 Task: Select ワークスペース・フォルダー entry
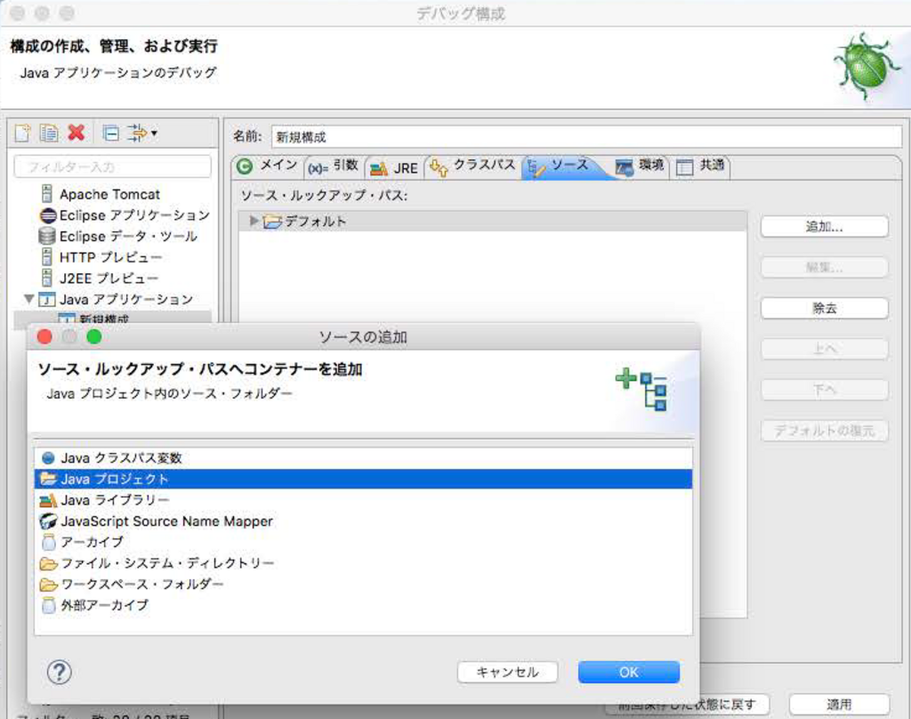tap(363, 584)
